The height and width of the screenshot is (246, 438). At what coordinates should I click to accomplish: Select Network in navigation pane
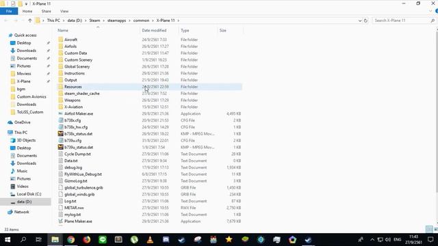pyautogui.click(x=21, y=212)
